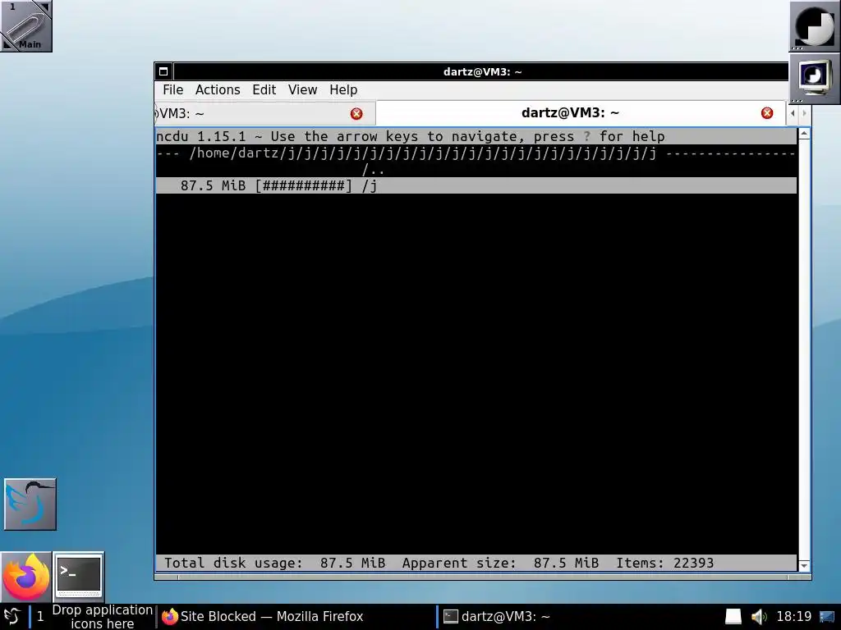Click the terminal scrollbar down arrow
Screen dimensions: 841x630
coord(804,566)
